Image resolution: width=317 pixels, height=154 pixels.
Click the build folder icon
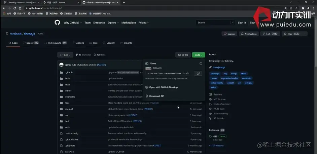point(62,78)
